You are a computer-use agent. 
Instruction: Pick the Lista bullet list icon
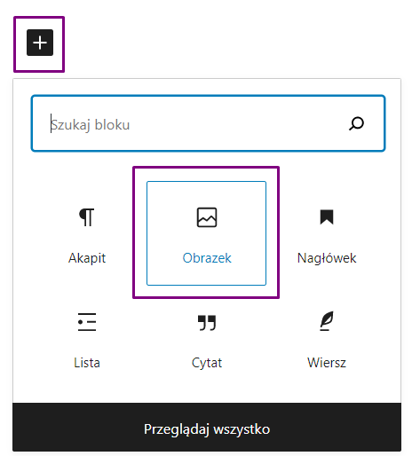87,322
